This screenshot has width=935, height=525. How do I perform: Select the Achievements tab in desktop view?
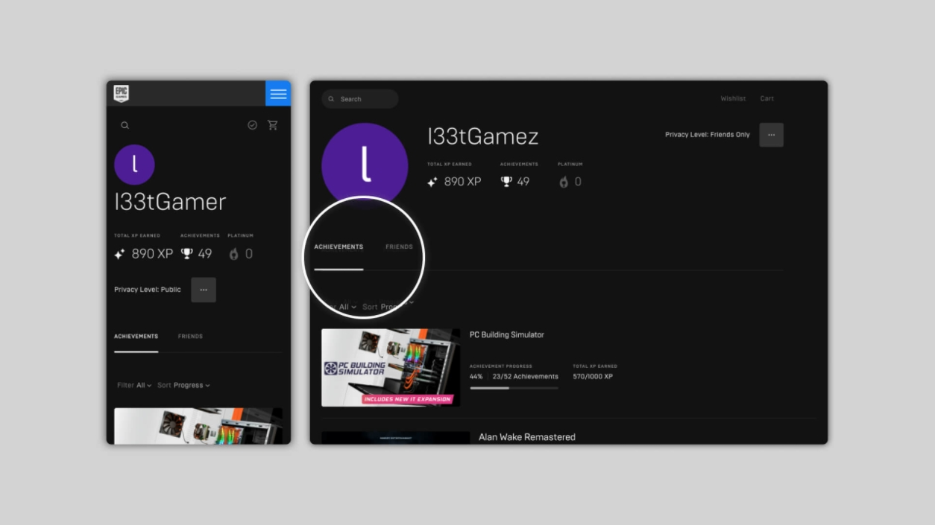(x=339, y=246)
